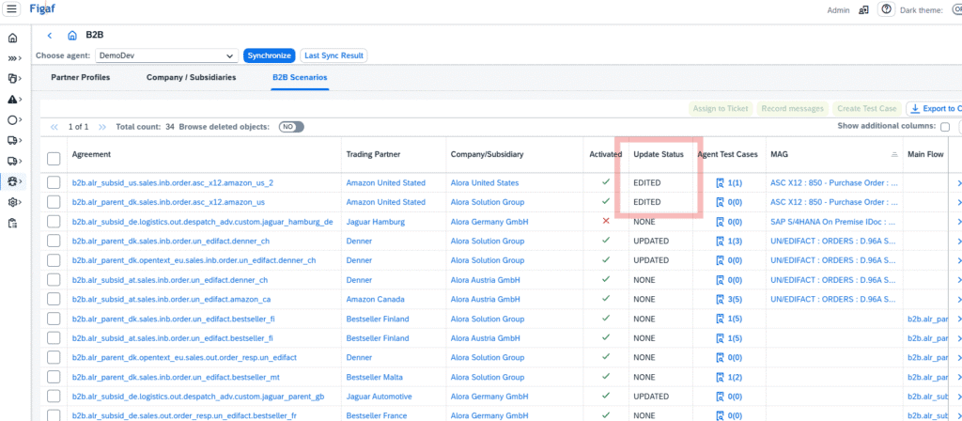Click the Synchronize button
Image resolution: width=962 pixels, height=421 pixels.
[270, 55]
